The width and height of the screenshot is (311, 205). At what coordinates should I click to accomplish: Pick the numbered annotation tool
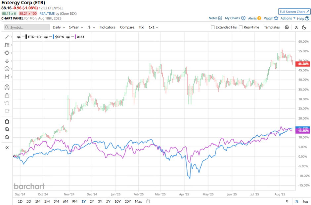(7, 69)
